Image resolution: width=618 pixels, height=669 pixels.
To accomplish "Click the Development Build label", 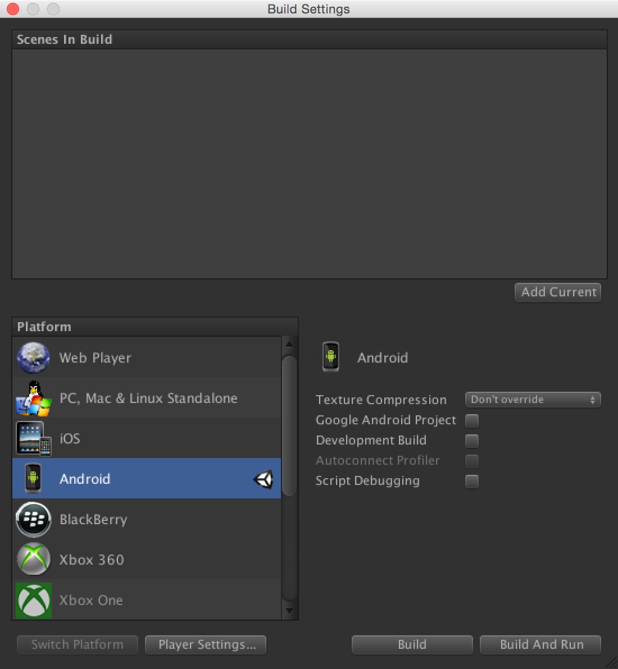I will (371, 440).
